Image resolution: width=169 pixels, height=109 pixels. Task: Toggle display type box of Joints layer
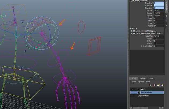pos(135,89)
